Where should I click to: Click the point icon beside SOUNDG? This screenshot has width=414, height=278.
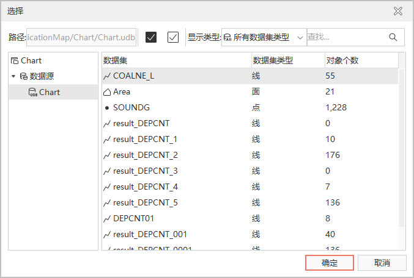coord(107,108)
